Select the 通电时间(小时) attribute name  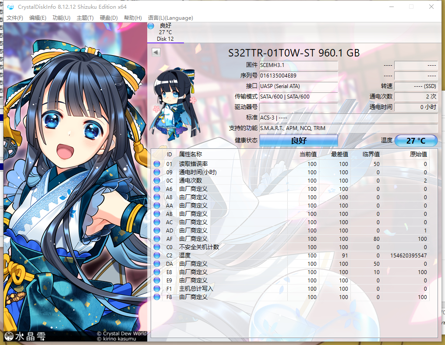[198, 172]
